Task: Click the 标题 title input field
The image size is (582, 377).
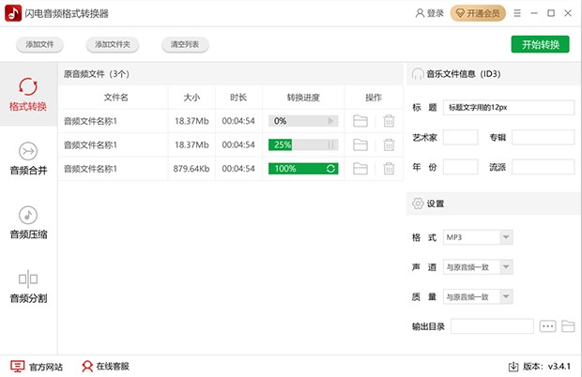Action: [x=509, y=108]
